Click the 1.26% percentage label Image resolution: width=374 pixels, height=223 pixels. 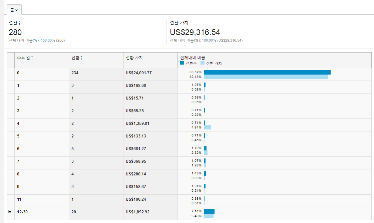197,165
